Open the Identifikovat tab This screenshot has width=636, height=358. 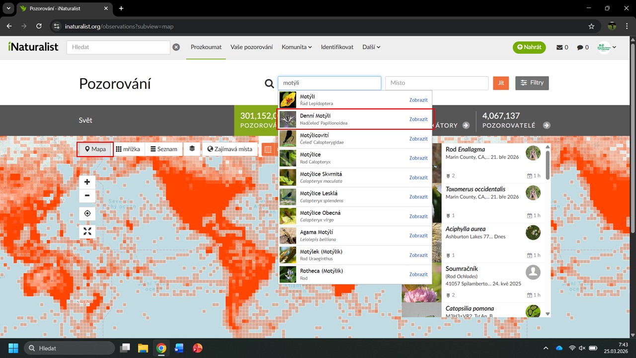click(x=337, y=47)
